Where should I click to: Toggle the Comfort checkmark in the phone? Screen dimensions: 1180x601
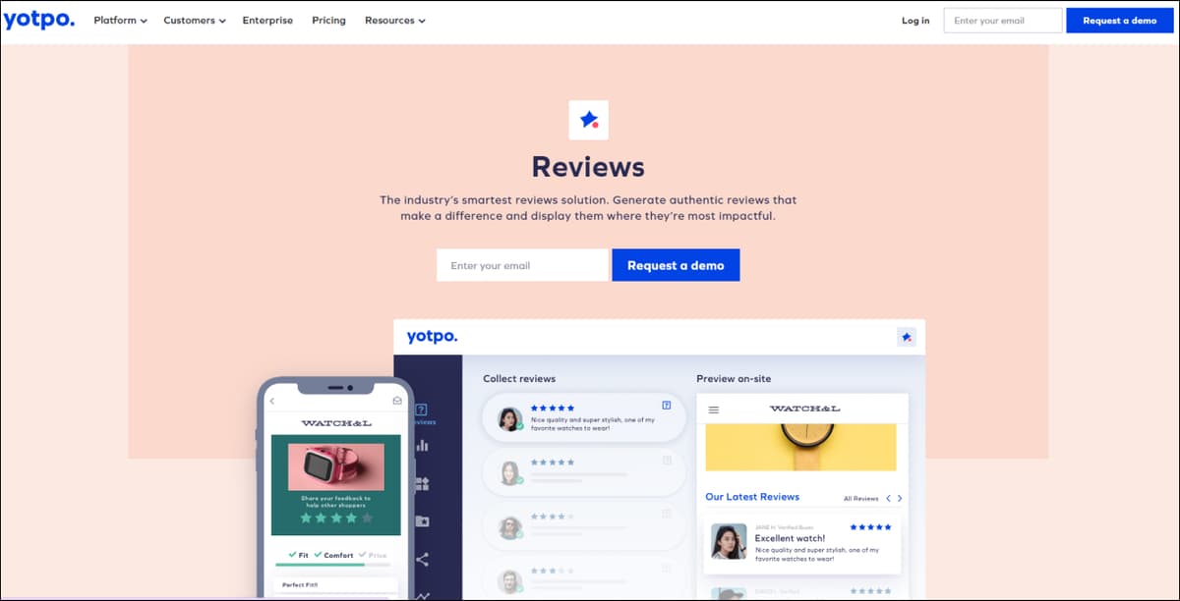click(334, 555)
